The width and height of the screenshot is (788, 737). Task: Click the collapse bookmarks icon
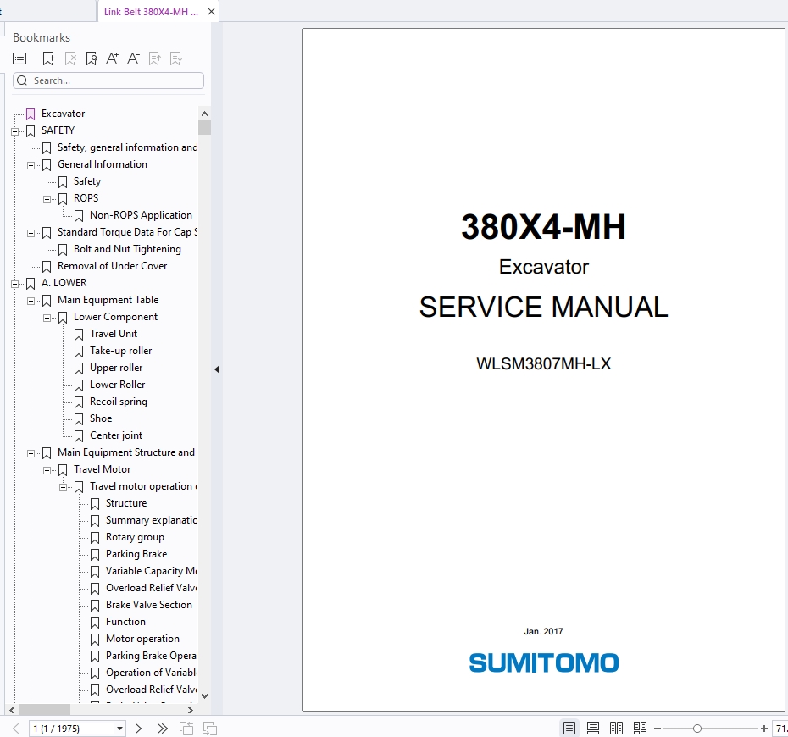176,58
